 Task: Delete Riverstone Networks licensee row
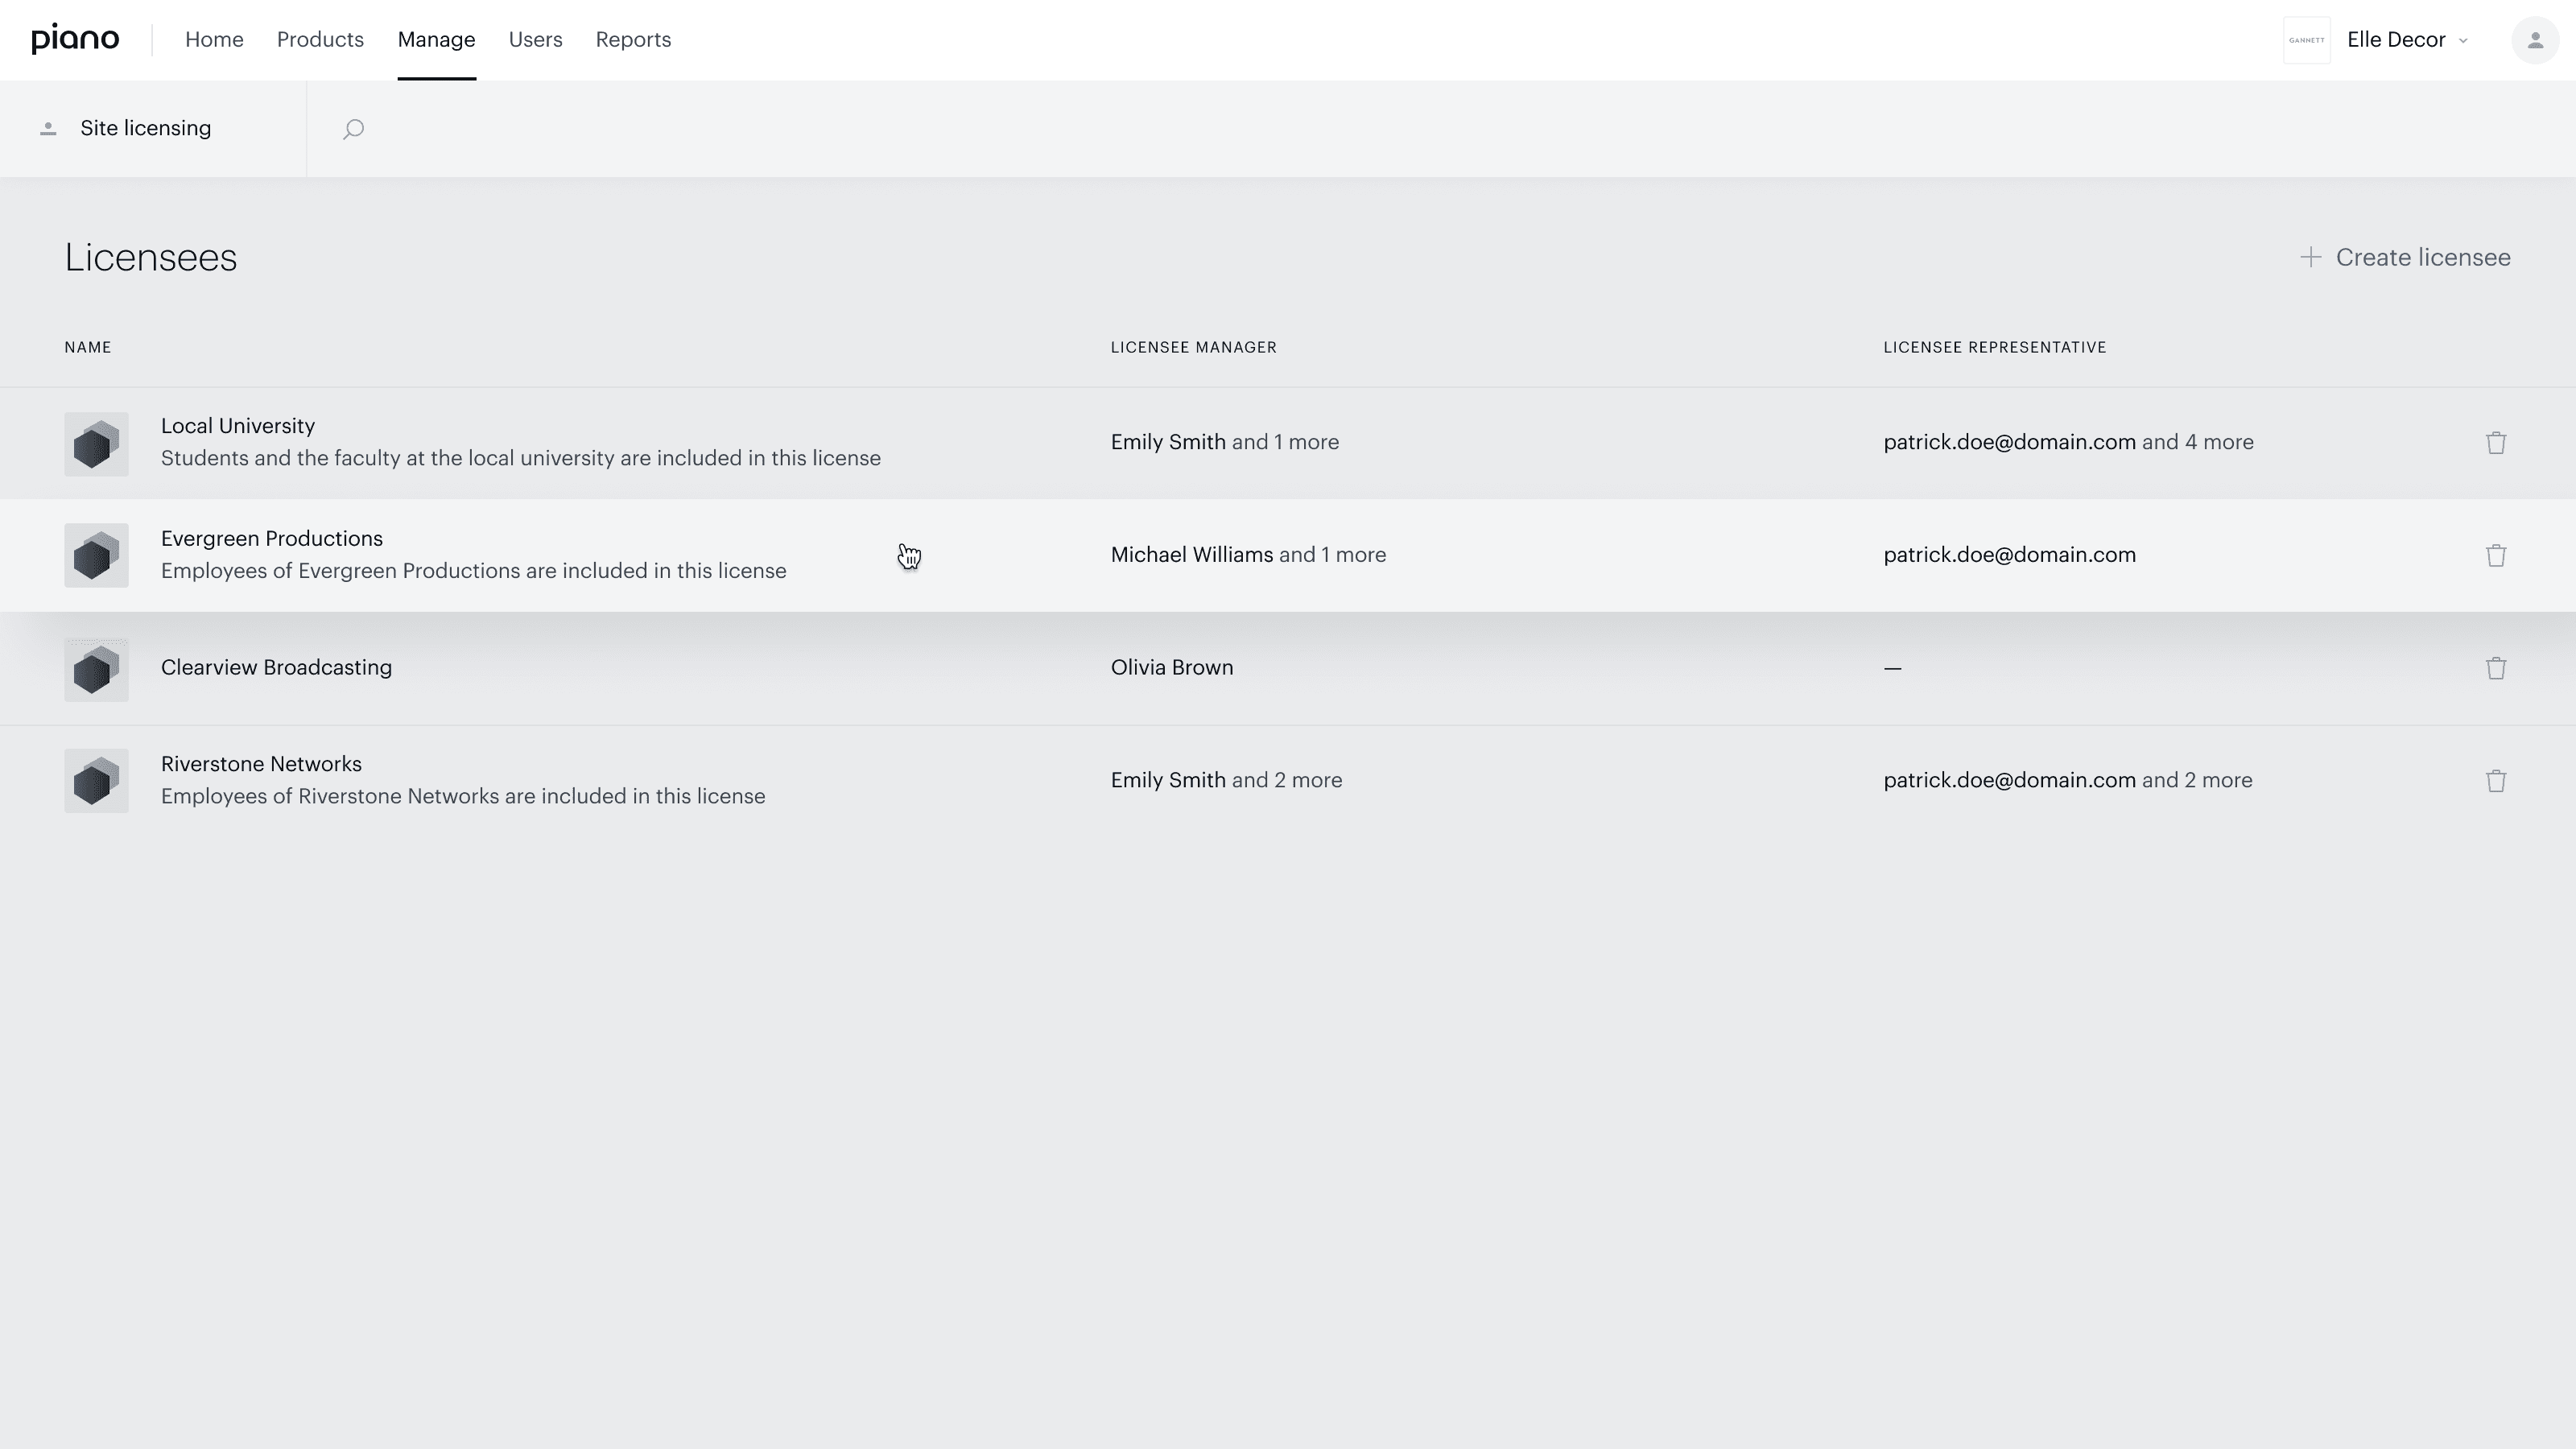(2495, 781)
